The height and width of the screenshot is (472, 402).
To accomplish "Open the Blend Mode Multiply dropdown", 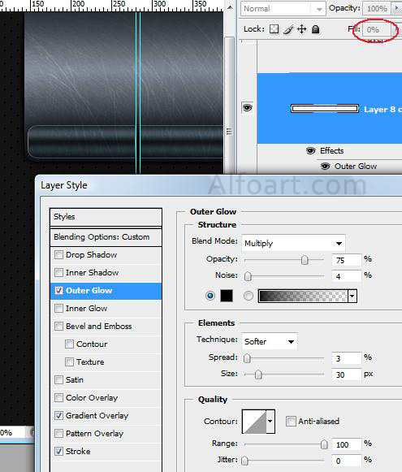I will pos(293,243).
